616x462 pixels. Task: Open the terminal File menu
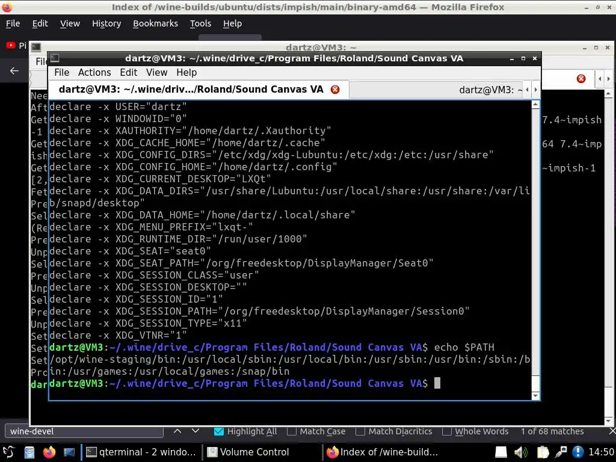[62, 73]
